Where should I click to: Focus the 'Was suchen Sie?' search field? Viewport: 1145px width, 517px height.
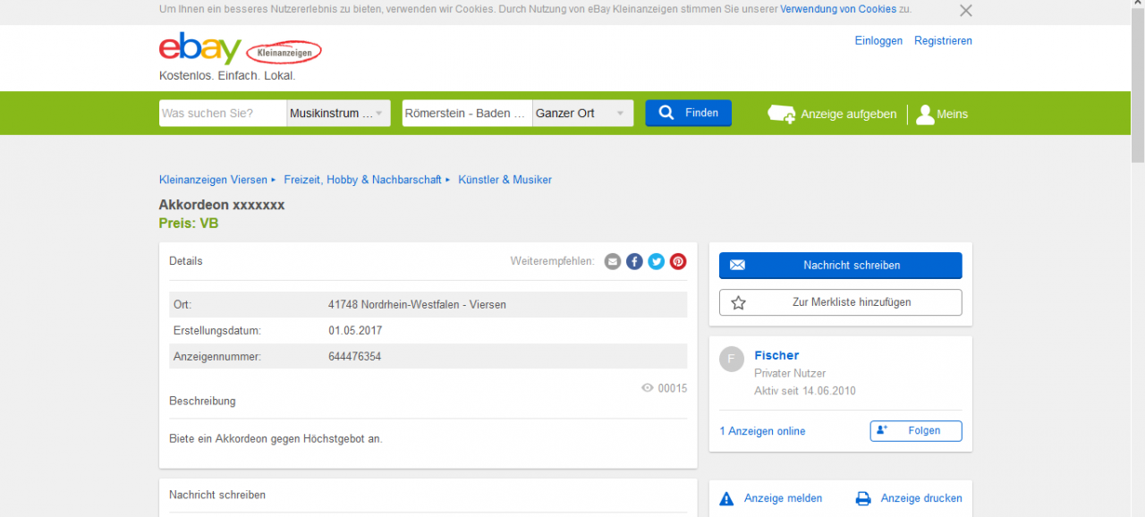(x=223, y=114)
